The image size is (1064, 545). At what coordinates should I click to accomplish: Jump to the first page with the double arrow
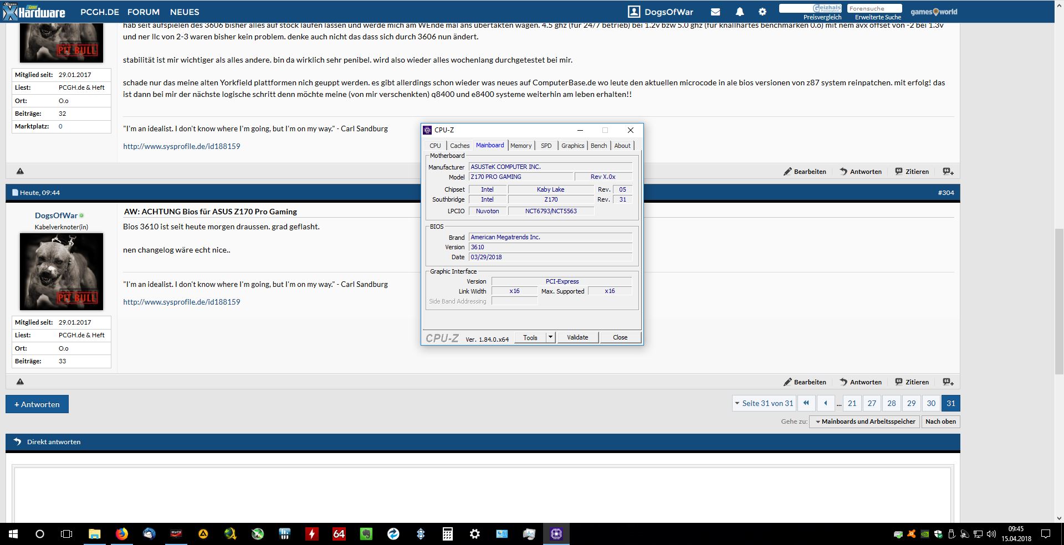(806, 403)
